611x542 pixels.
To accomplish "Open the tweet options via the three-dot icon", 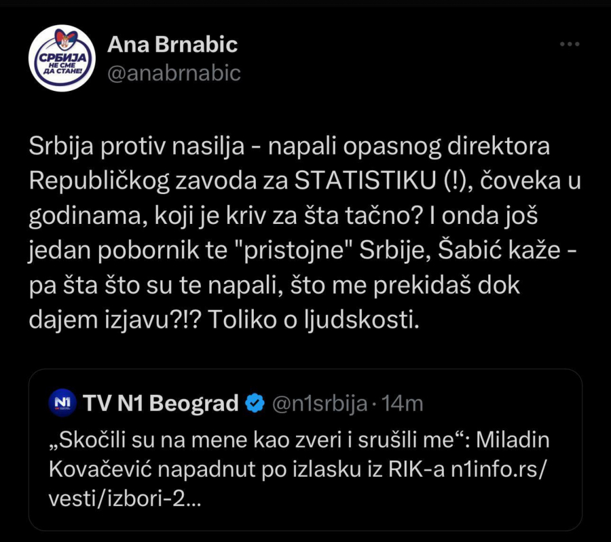I will coord(569,42).
